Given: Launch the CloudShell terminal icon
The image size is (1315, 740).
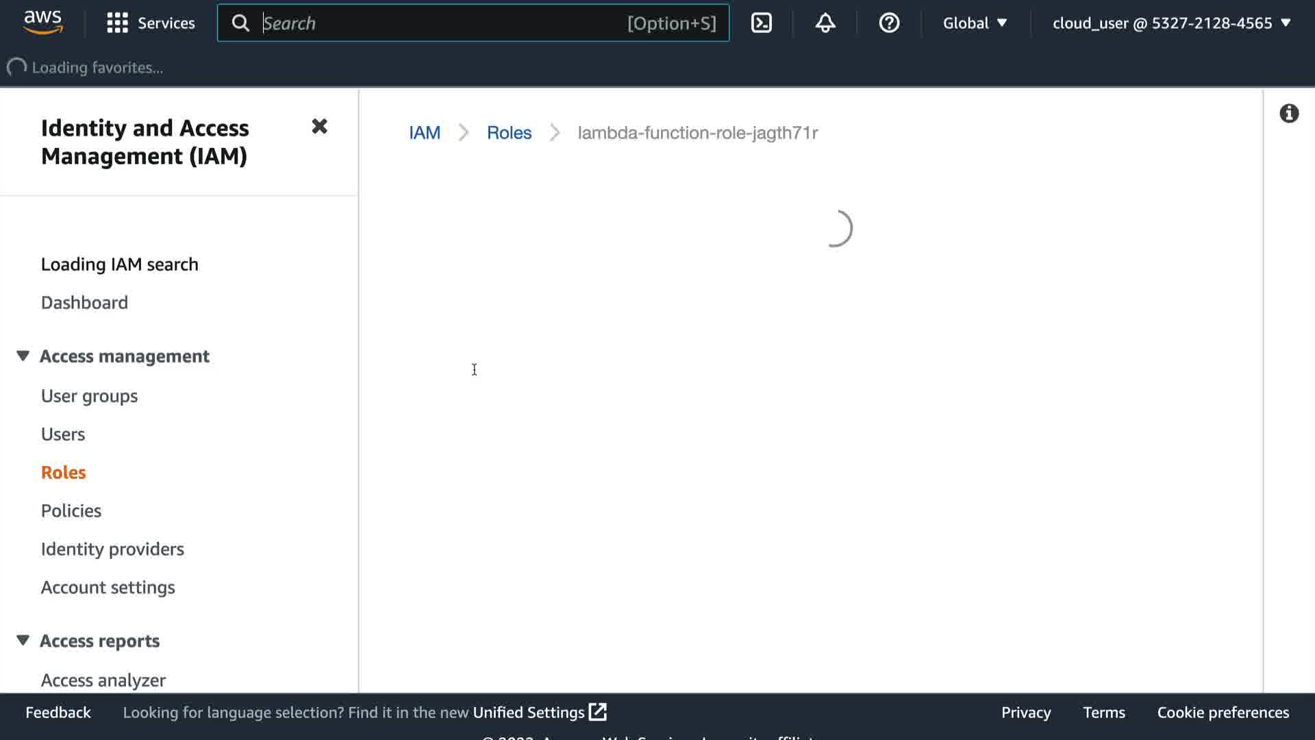Looking at the screenshot, I should click(761, 23).
